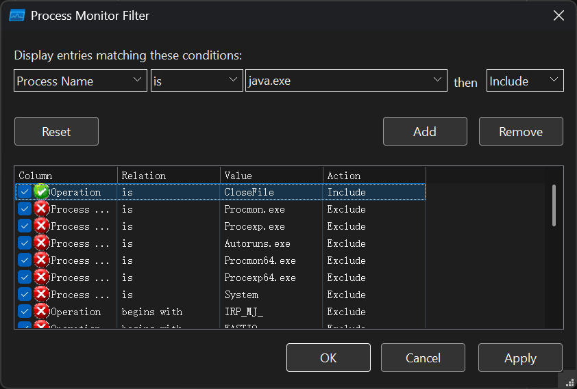577x389 pixels.
Task: Click the Action column header
Action: coord(375,176)
